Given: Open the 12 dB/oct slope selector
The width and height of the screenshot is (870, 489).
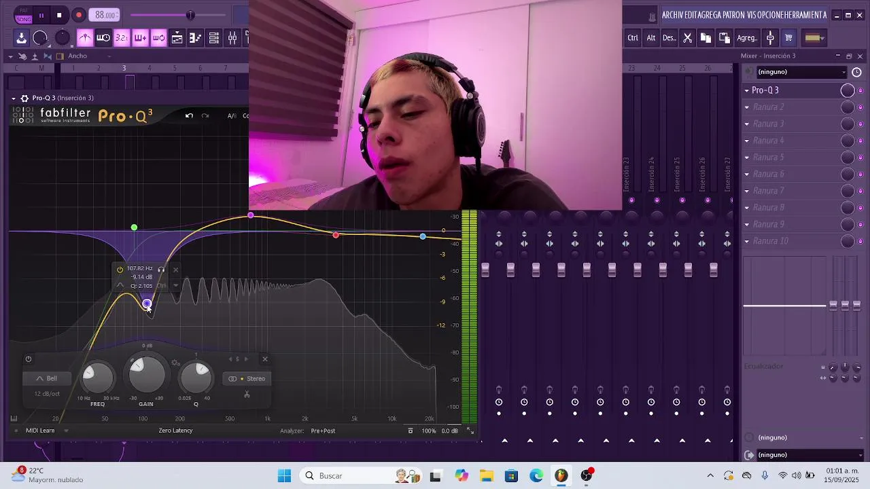Looking at the screenshot, I should point(47,394).
